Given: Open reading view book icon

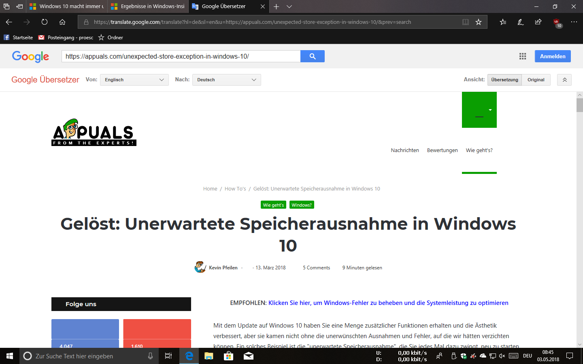Looking at the screenshot, I should (466, 22).
